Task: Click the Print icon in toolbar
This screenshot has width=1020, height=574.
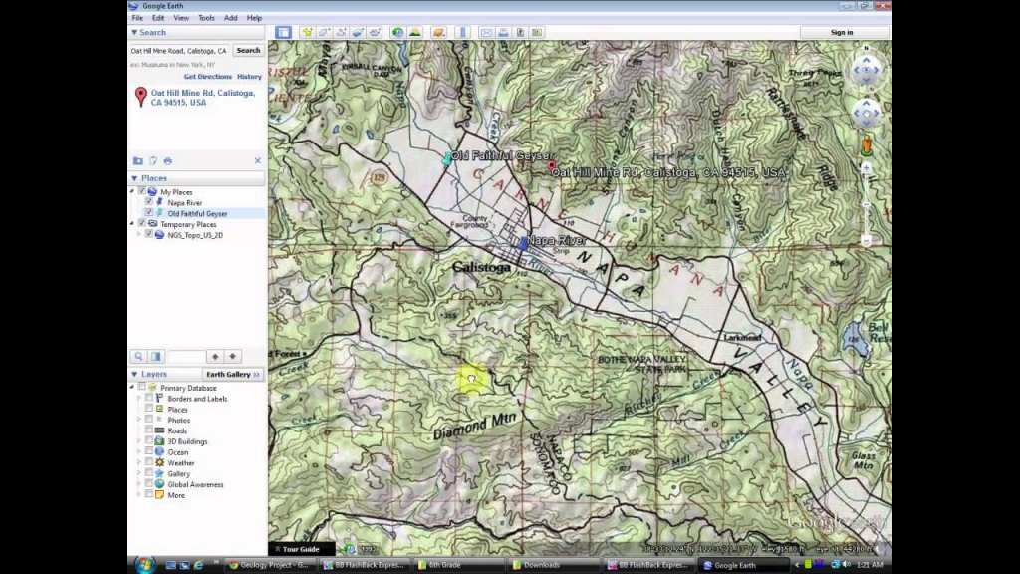Action: 504,33
